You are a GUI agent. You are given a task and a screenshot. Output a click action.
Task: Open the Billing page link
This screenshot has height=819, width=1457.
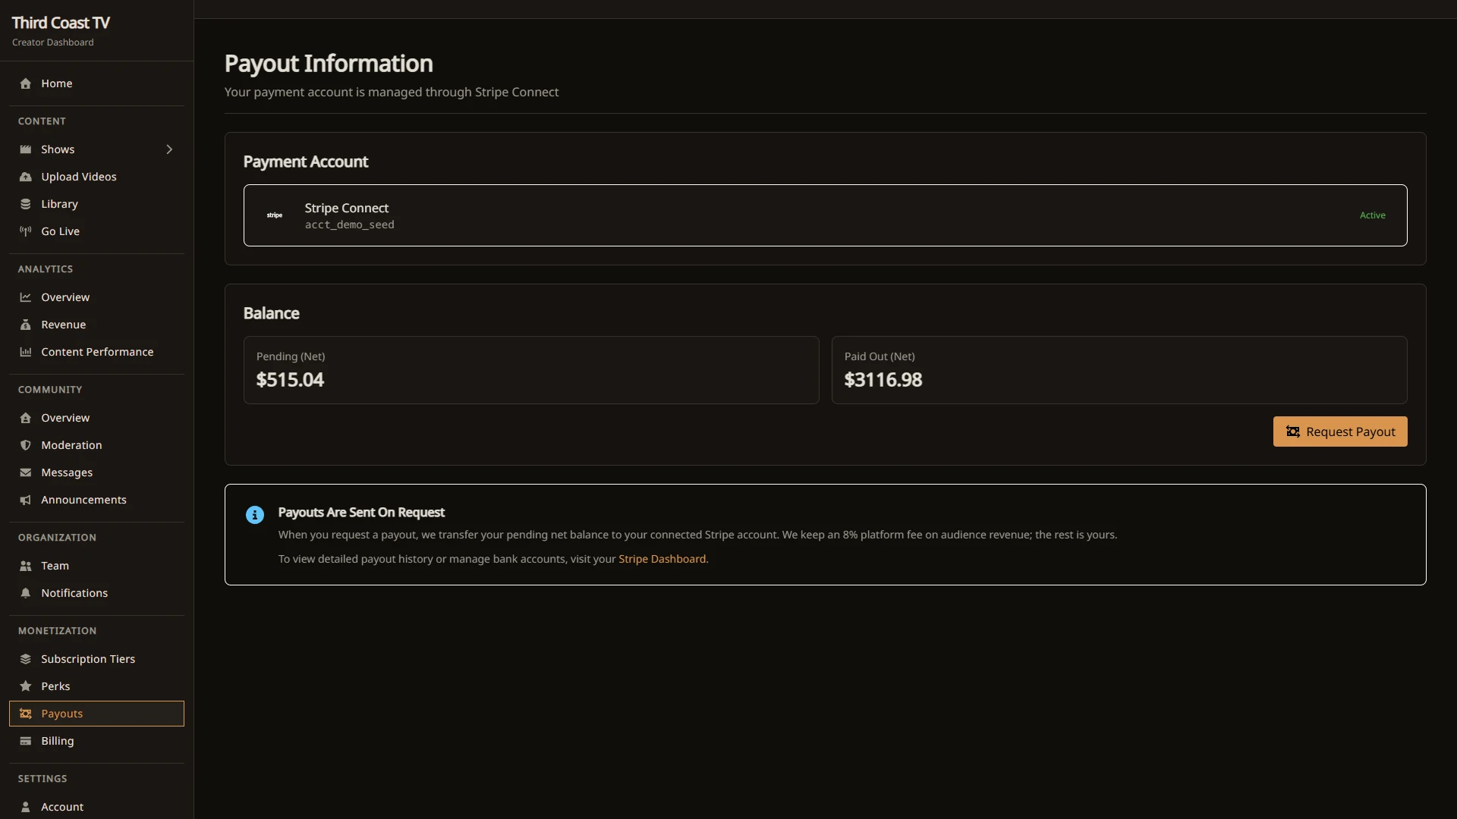[x=96, y=741]
